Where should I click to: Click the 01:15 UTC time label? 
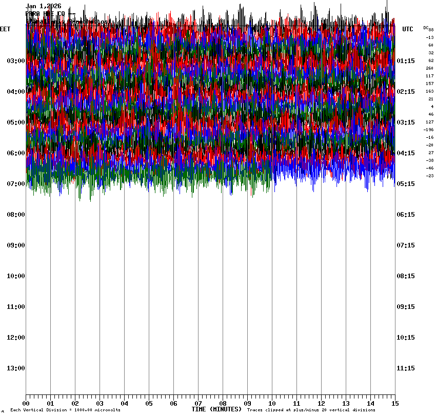pos(406,61)
